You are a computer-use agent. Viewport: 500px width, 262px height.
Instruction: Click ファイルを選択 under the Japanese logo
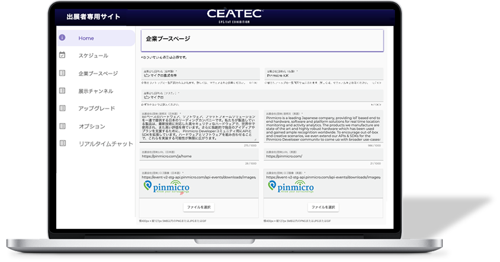pos(199,207)
